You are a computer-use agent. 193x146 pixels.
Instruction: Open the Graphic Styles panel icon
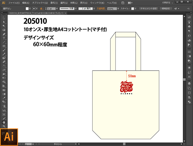189,72
